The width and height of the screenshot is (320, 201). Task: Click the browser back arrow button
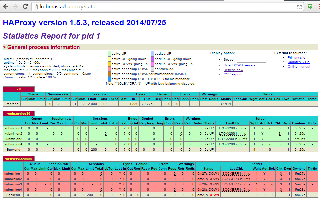point(6,6)
